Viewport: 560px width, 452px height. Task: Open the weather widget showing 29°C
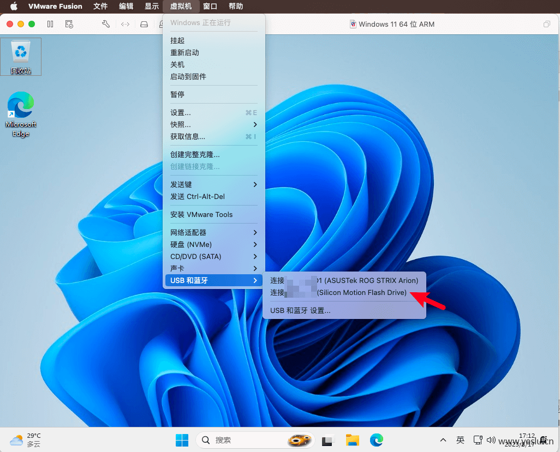[x=26, y=440]
